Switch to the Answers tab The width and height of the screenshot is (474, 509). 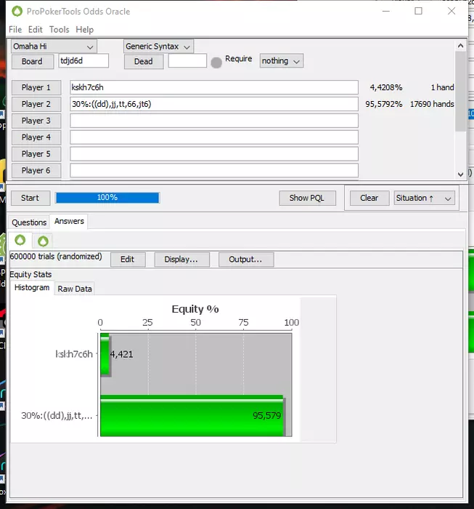tap(69, 221)
